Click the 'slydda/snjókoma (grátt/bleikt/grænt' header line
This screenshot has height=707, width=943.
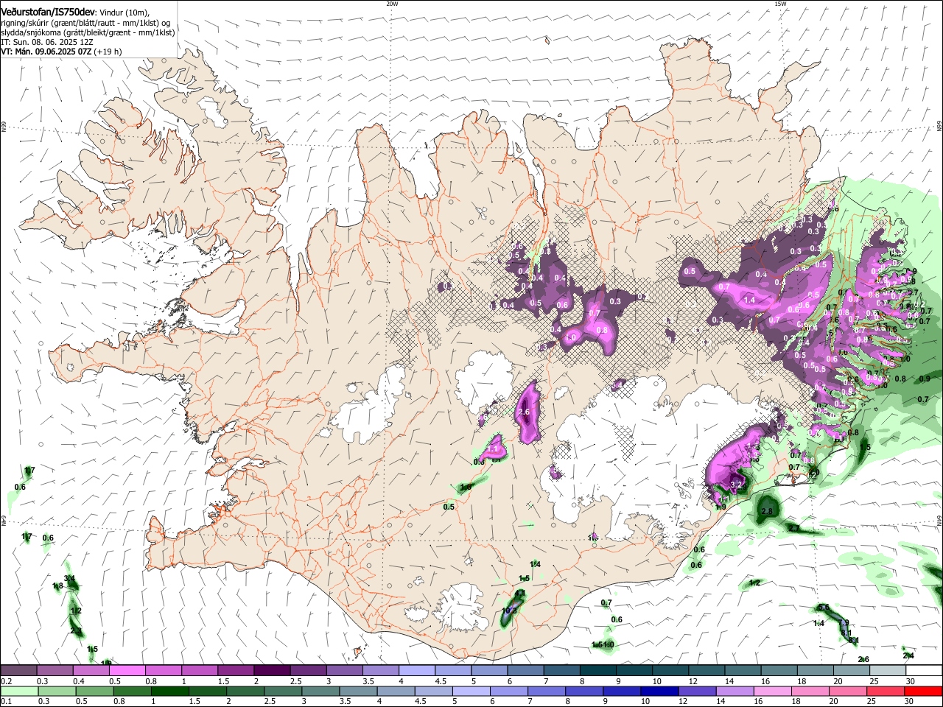[88, 32]
